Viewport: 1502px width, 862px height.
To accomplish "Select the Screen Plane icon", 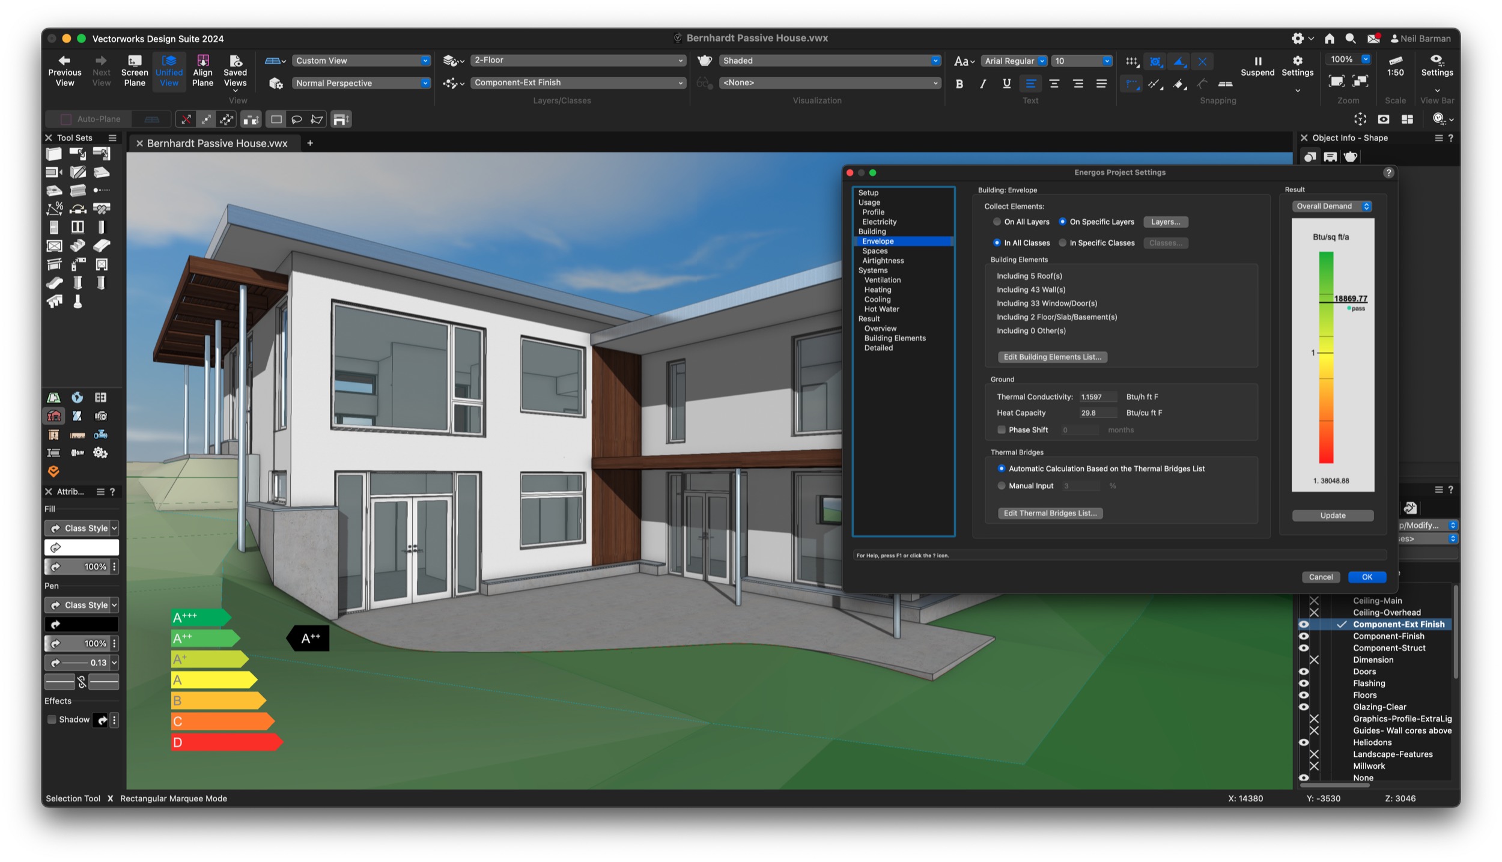I will pos(134,61).
